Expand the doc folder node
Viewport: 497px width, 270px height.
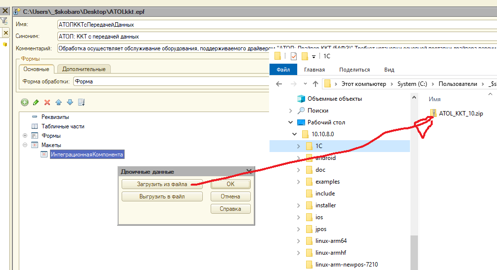(x=298, y=170)
